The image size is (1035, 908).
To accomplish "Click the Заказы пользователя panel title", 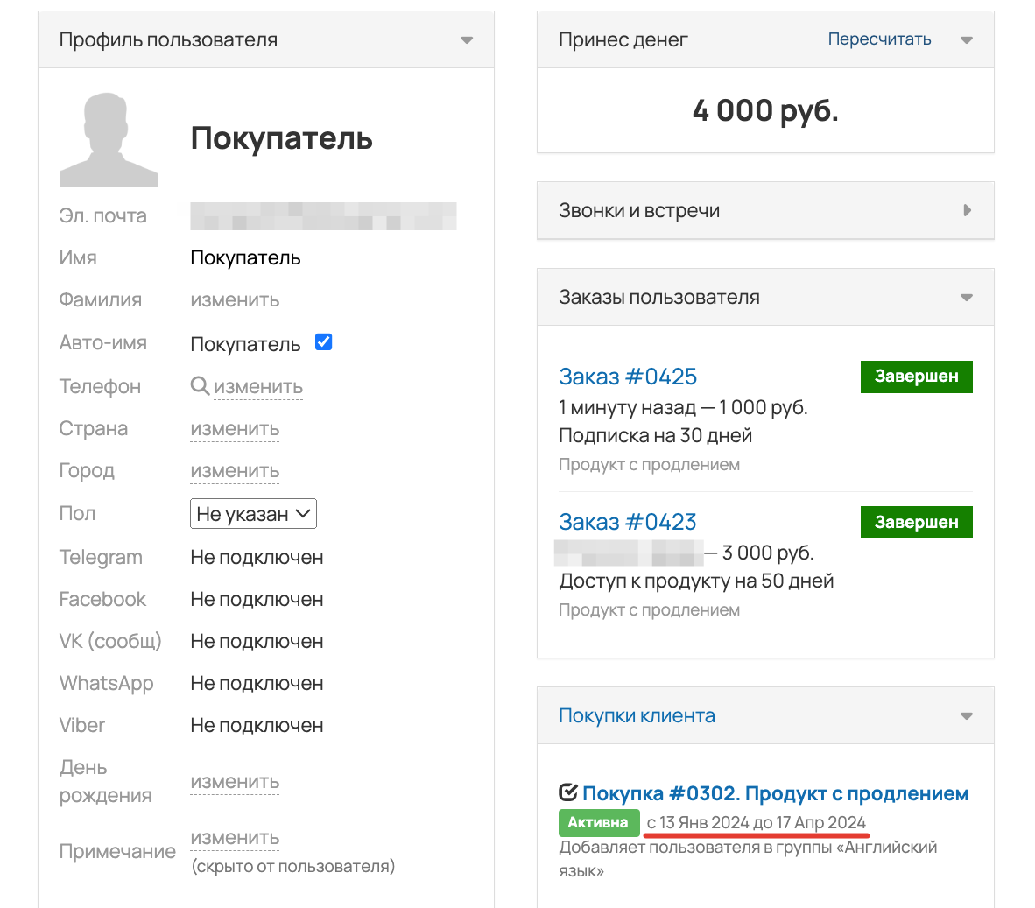I will point(658,298).
